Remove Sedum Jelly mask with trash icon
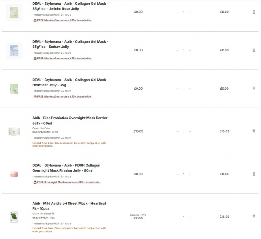 [x=253, y=50]
